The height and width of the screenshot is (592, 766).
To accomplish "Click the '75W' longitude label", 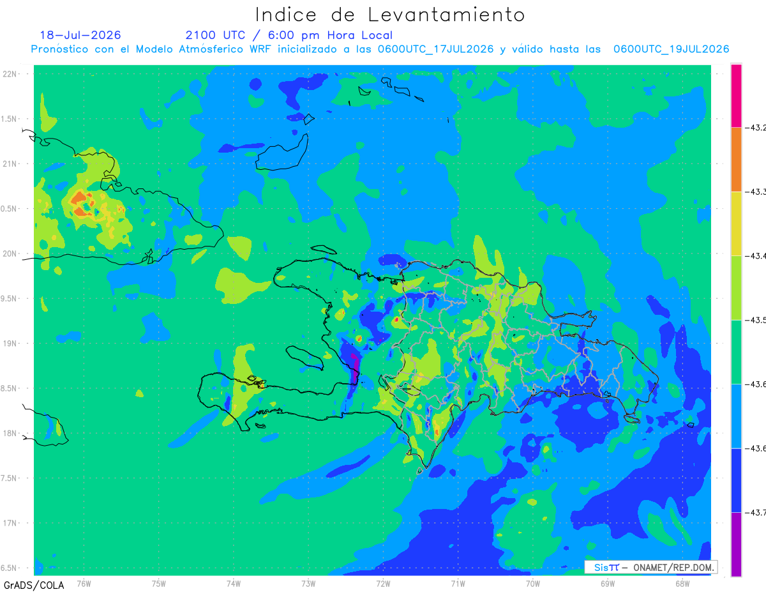I will (x=159, y=584).
